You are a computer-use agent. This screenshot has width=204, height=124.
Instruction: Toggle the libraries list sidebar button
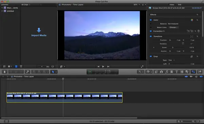pyautogui.click(x=4, y=66)
